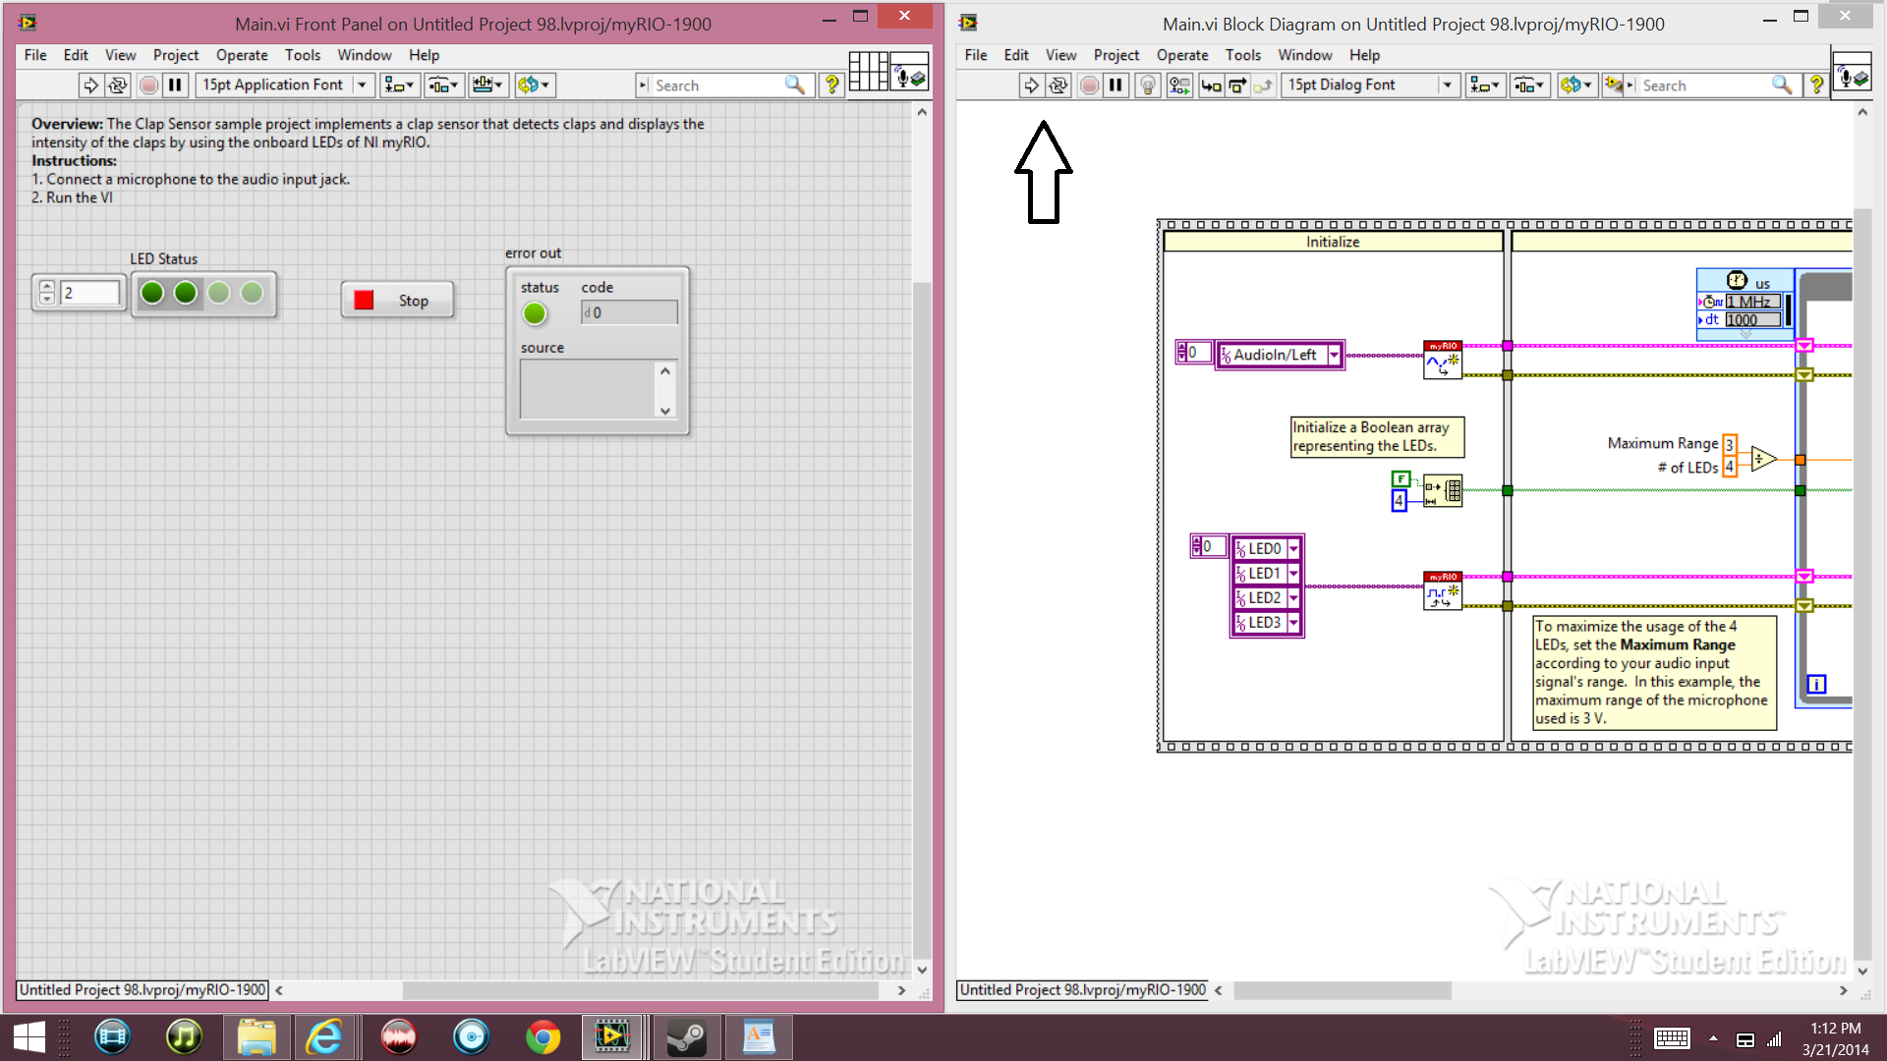This screenshot has width=1887, height=1061.
Task: Open Align Objects menu in Front Panel toolbar
Action: pos(400,85)
